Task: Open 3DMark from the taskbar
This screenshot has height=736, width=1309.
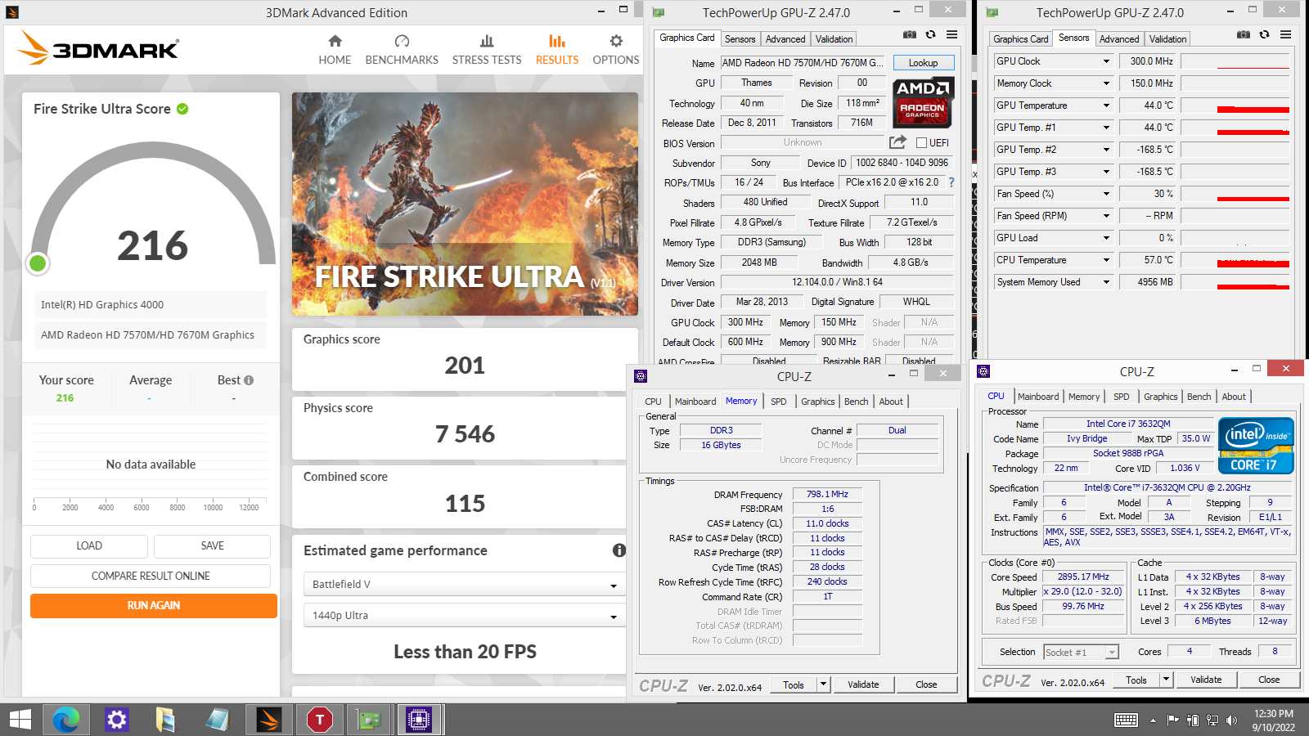Action: coord(268,720)
